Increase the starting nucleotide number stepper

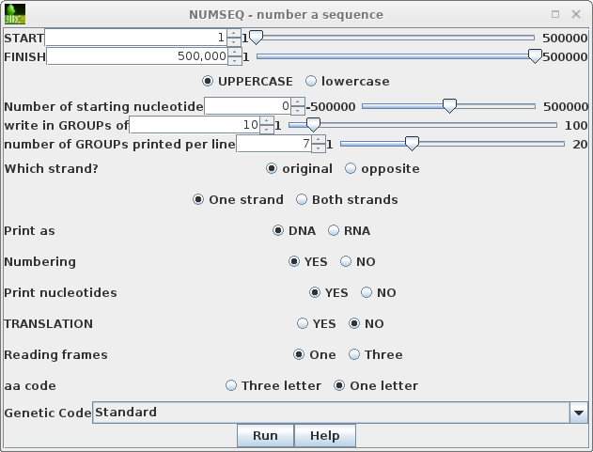298,102
